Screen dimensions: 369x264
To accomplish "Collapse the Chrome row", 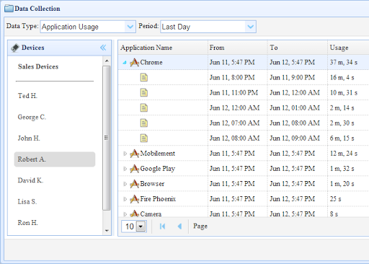I will pyautogui.click(x=125, y=63).
